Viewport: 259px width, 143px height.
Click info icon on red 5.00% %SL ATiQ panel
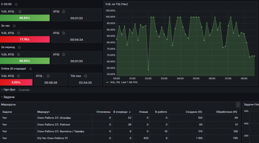(18, 76)
